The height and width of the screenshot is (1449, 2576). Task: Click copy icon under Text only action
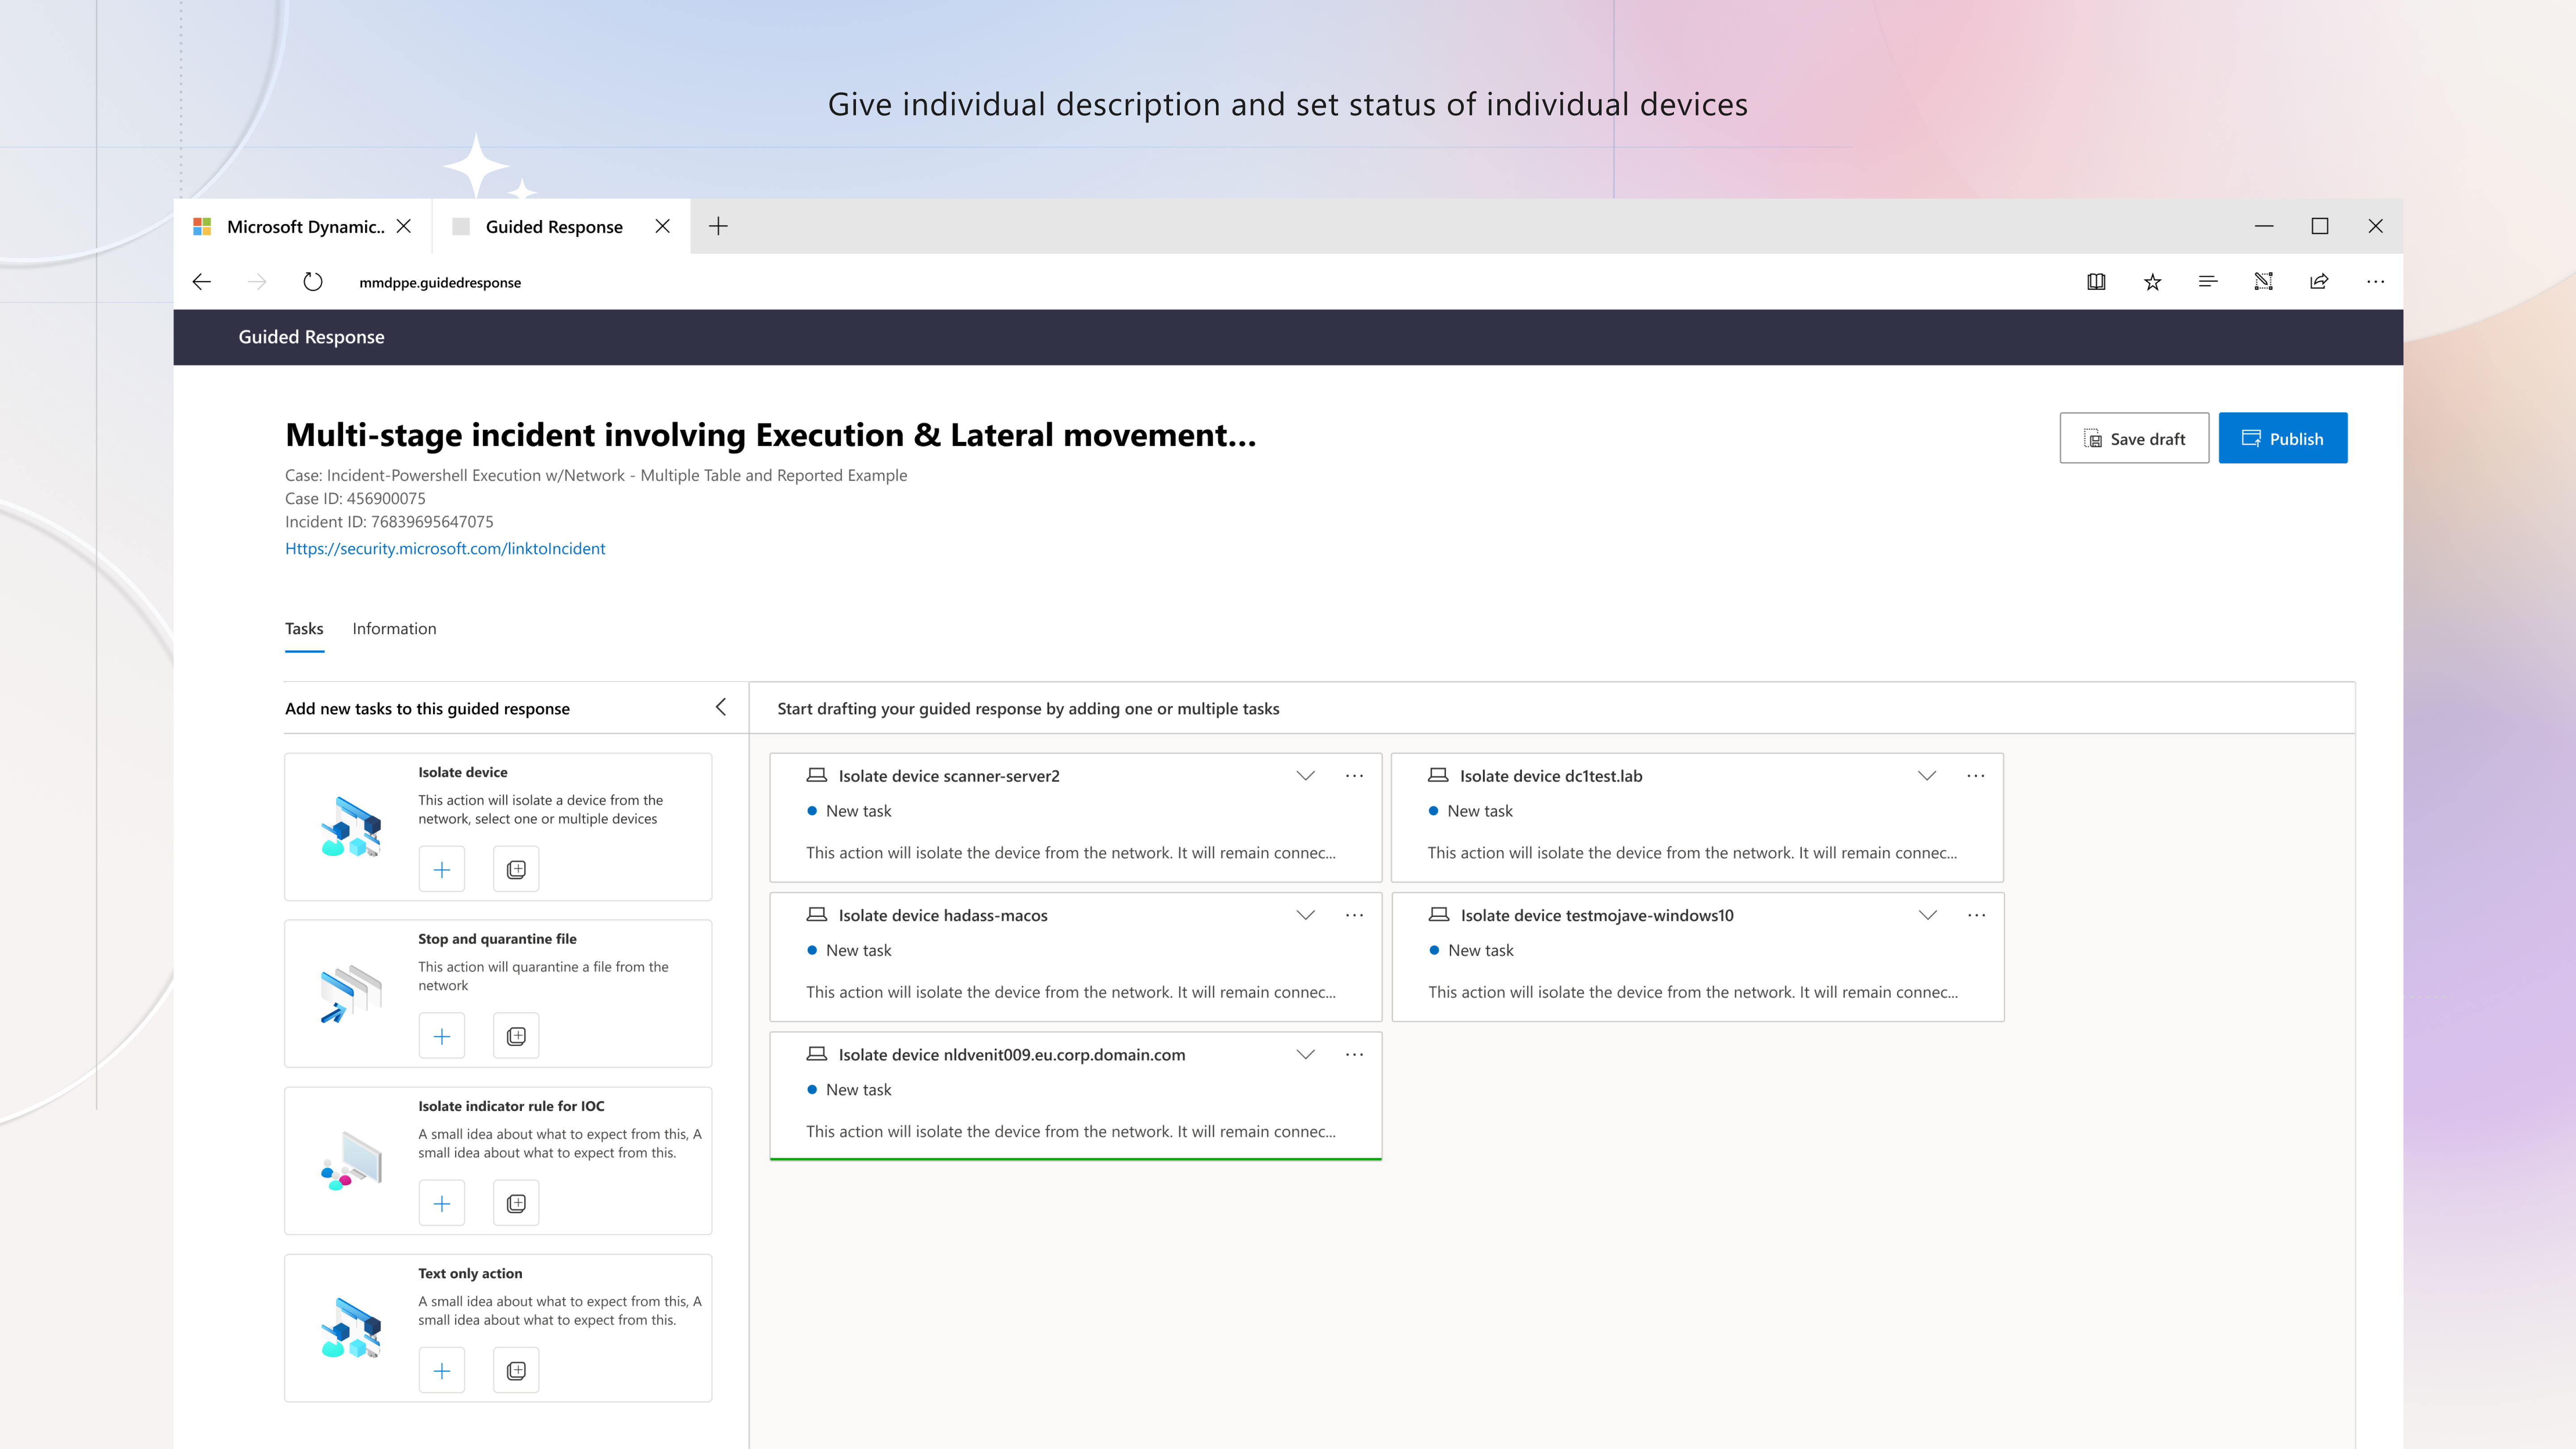tap(516, 1370)
